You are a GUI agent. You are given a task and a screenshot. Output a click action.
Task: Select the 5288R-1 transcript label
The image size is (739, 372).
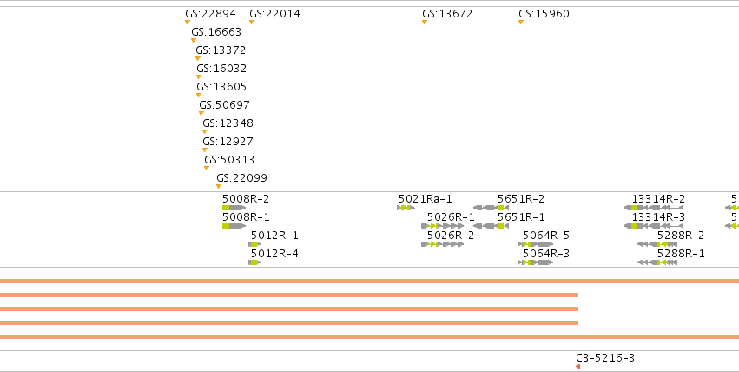tap(681, 254)
